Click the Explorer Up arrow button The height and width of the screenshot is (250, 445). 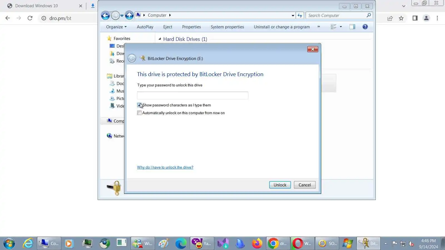click(x=129, y=15)
